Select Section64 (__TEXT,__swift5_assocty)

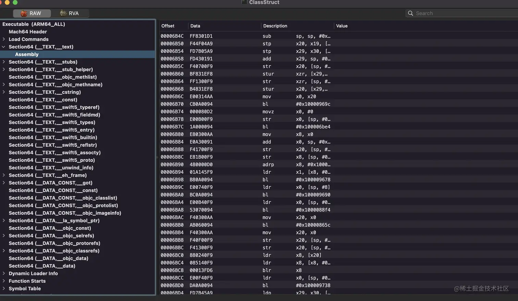tap(55, 153)
